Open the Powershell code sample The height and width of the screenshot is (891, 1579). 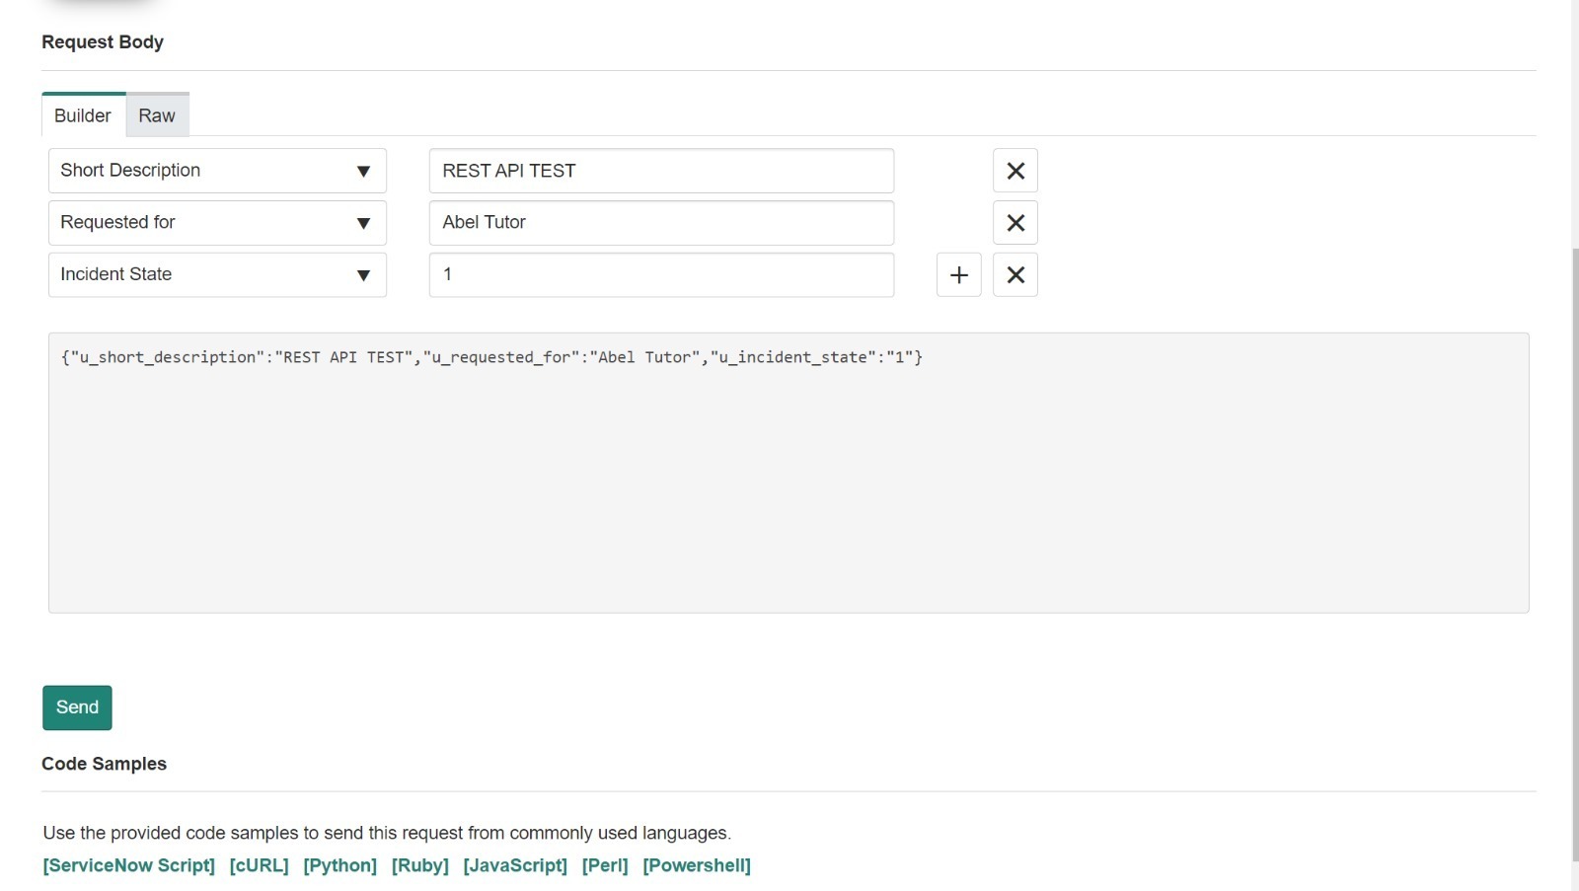pyautogui.click(x=697, y=865)
